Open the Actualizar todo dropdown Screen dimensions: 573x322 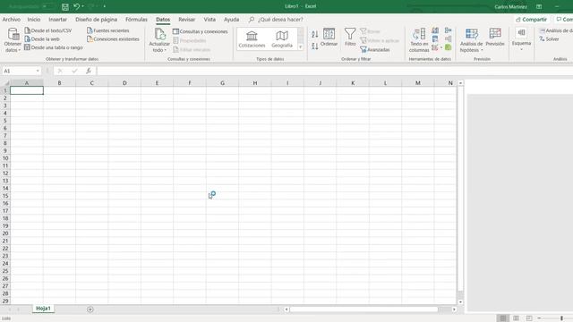[159, 40]
